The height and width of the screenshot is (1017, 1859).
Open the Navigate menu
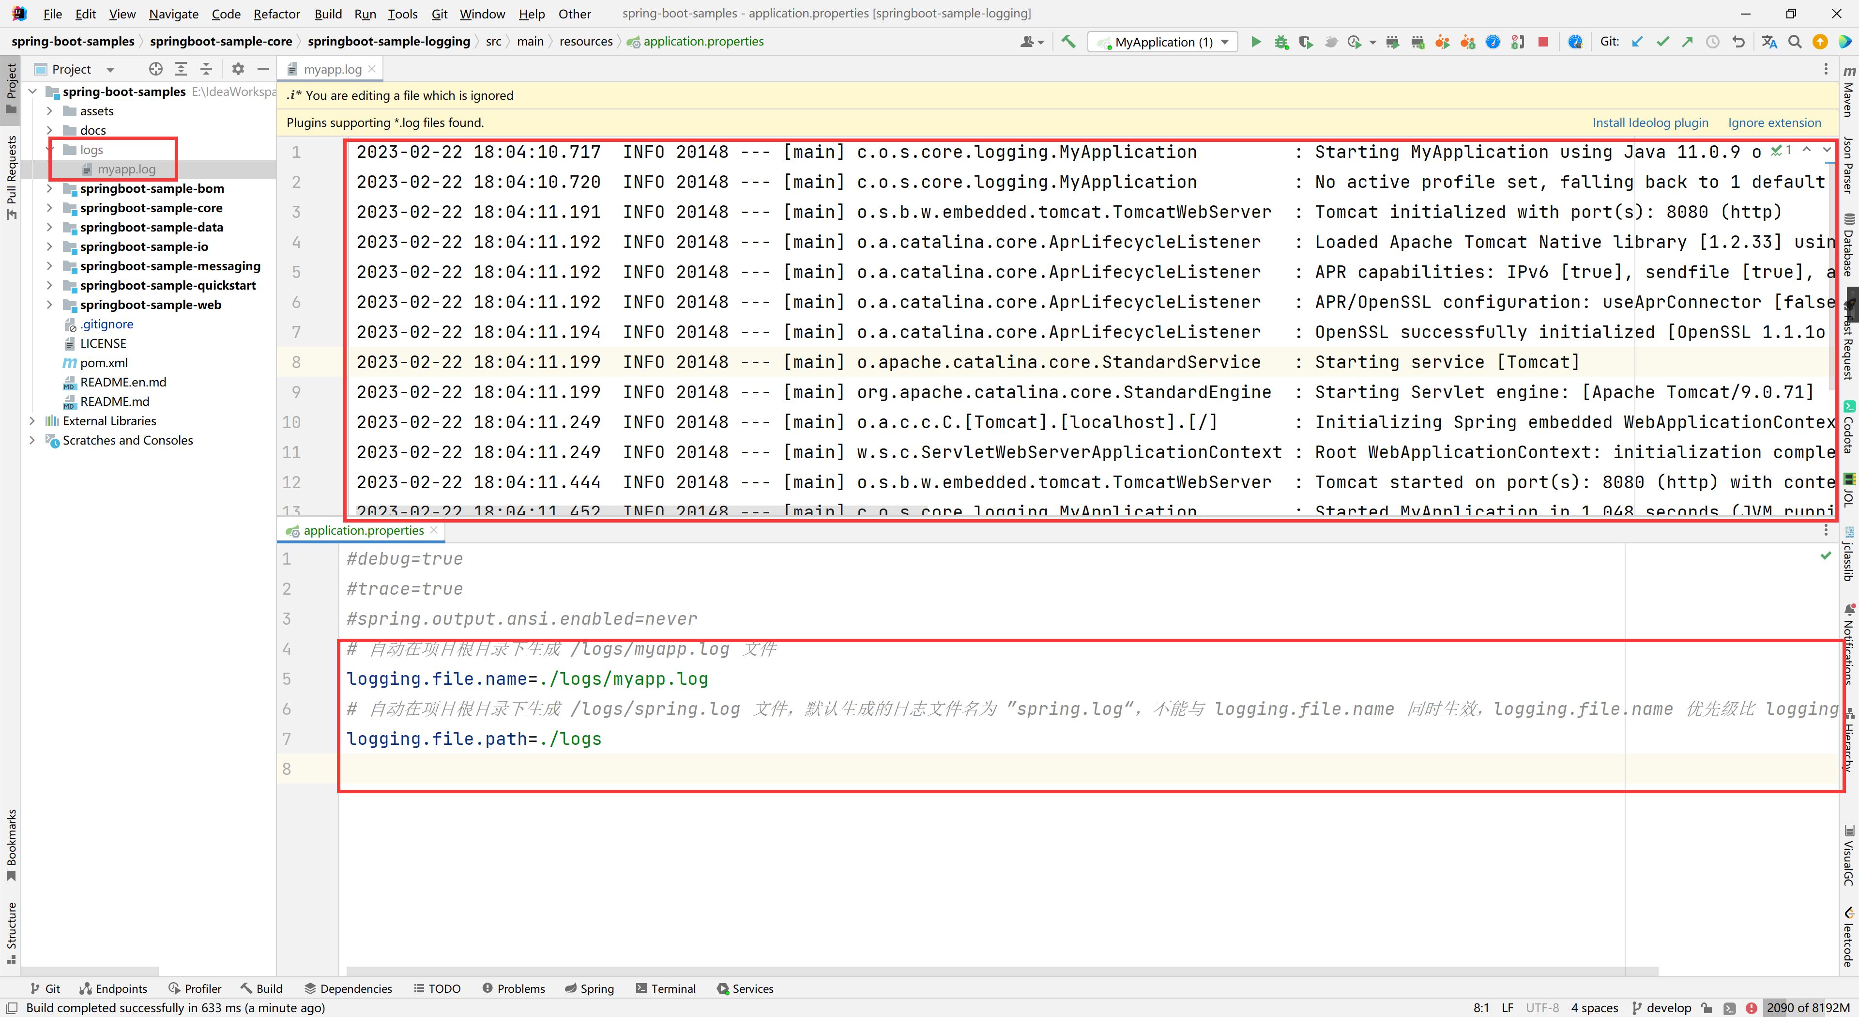(173, 14)
